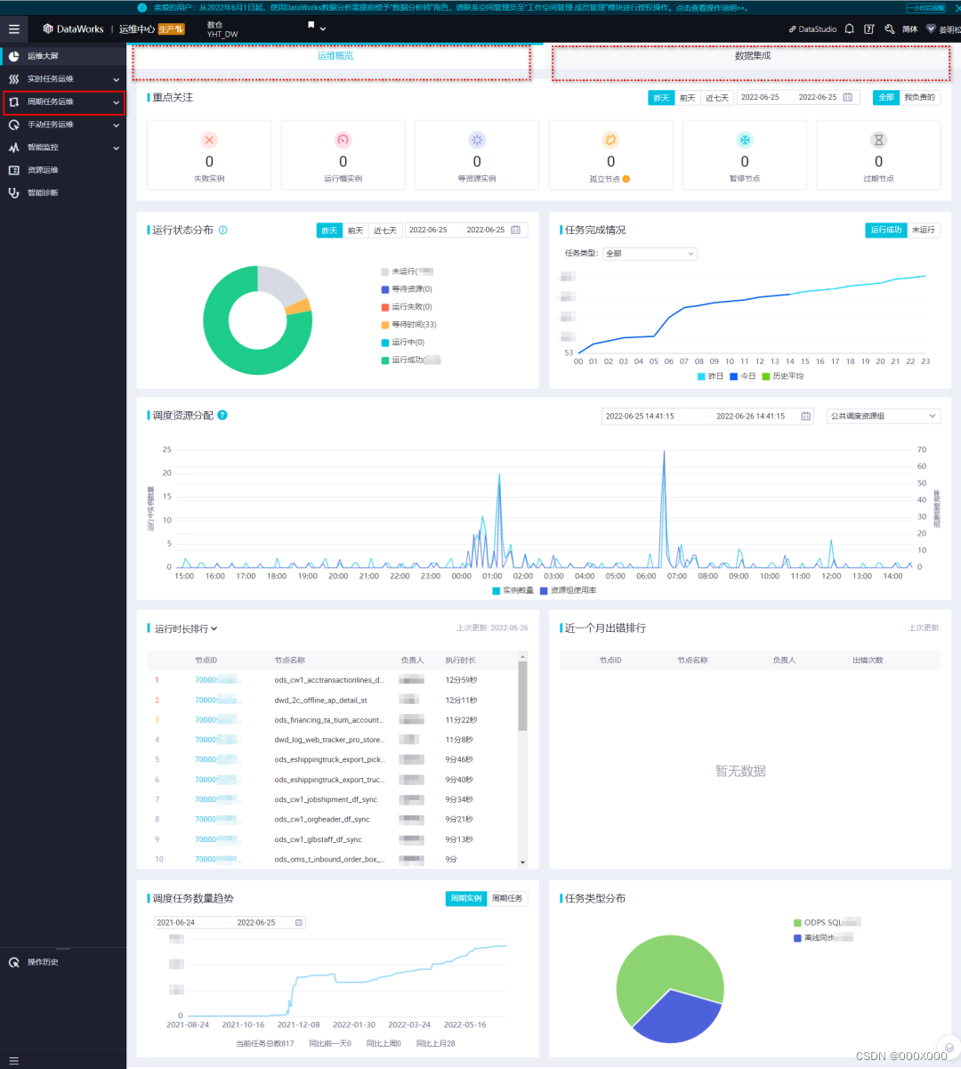The height and width of the screenshot is (1069, 961).
Task: Open the 孤立节点 card
Action: point(610,155)
